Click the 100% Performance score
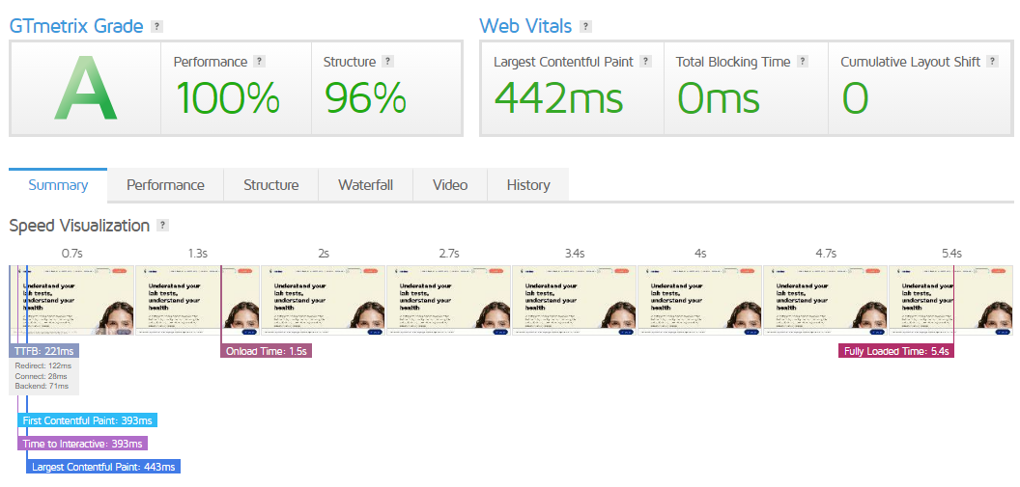The image size is (1020, 487). (228, 98)
